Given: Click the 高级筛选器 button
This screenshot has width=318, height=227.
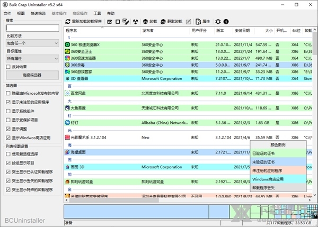Looking at the screenshot, I should [32, 76].
